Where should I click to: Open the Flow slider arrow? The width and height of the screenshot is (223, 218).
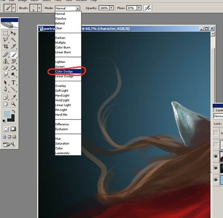[139, 8]
